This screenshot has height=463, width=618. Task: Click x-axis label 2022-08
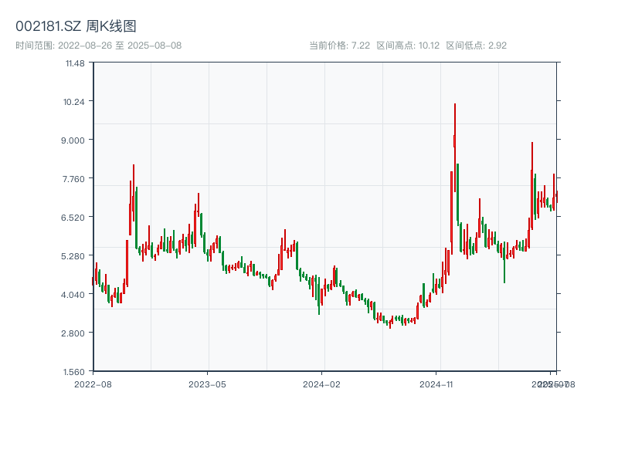[93, 384]
